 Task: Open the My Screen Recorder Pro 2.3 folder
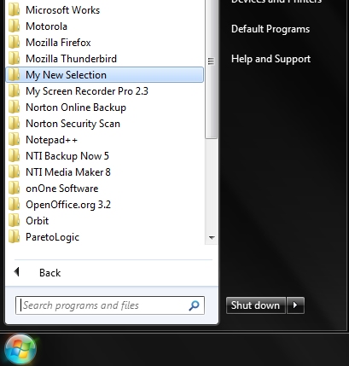pos(105,91)
